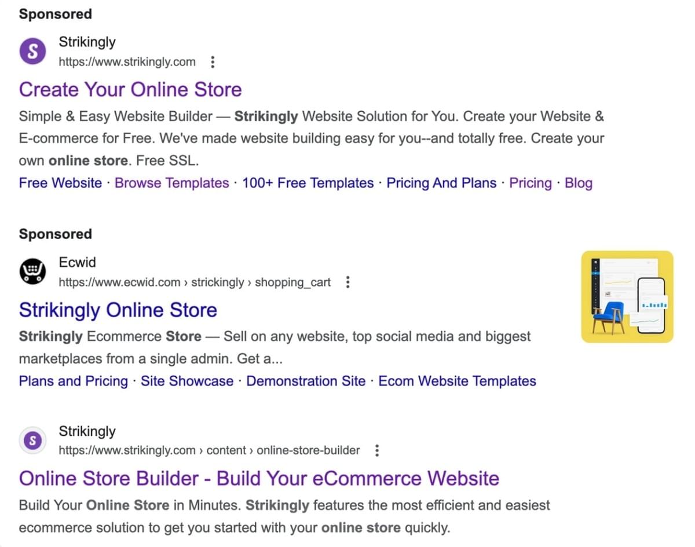Open the three-dot menu beside strikingly.com ad URL
This screenshot has width=695, height=547.
tap(213, 62)
